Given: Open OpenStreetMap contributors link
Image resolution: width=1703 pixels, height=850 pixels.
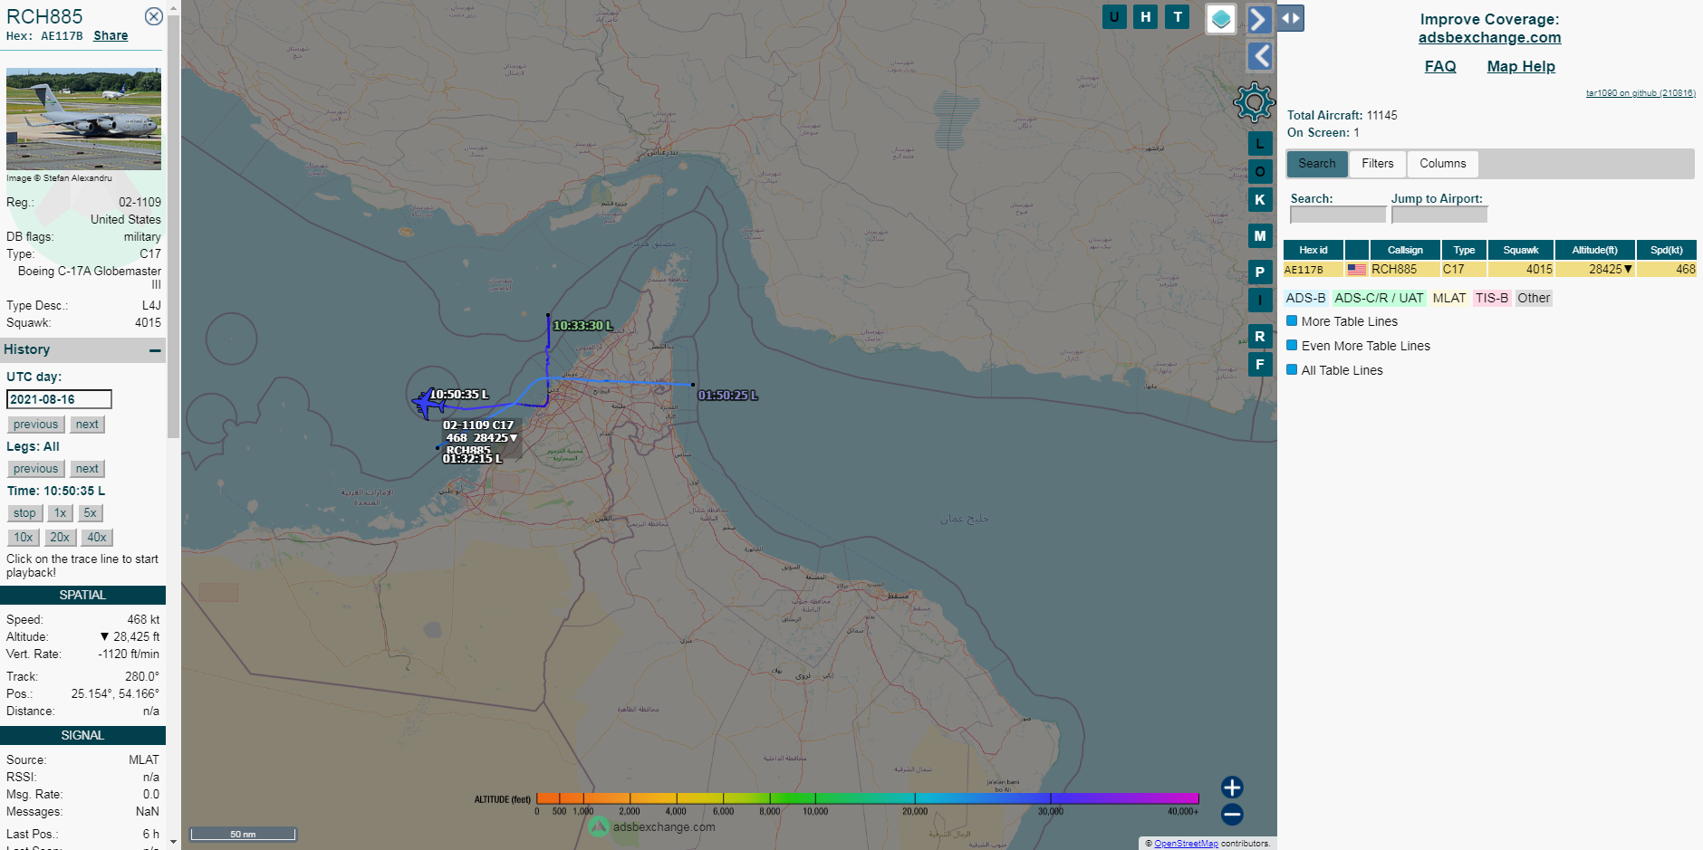Looking at the screenshot, I should [x=1186, y=844].
